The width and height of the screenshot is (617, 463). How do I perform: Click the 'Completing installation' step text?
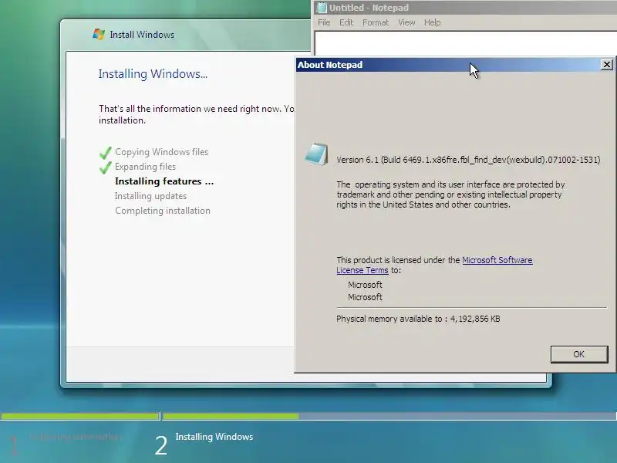tap(163, 211)
